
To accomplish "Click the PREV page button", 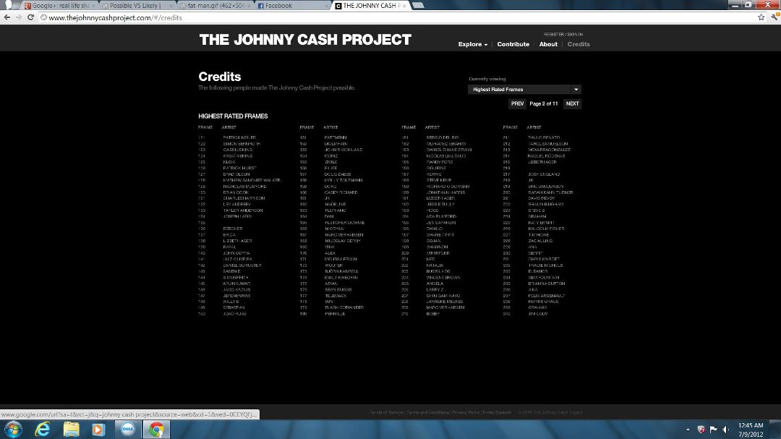I will coord(518,103).
